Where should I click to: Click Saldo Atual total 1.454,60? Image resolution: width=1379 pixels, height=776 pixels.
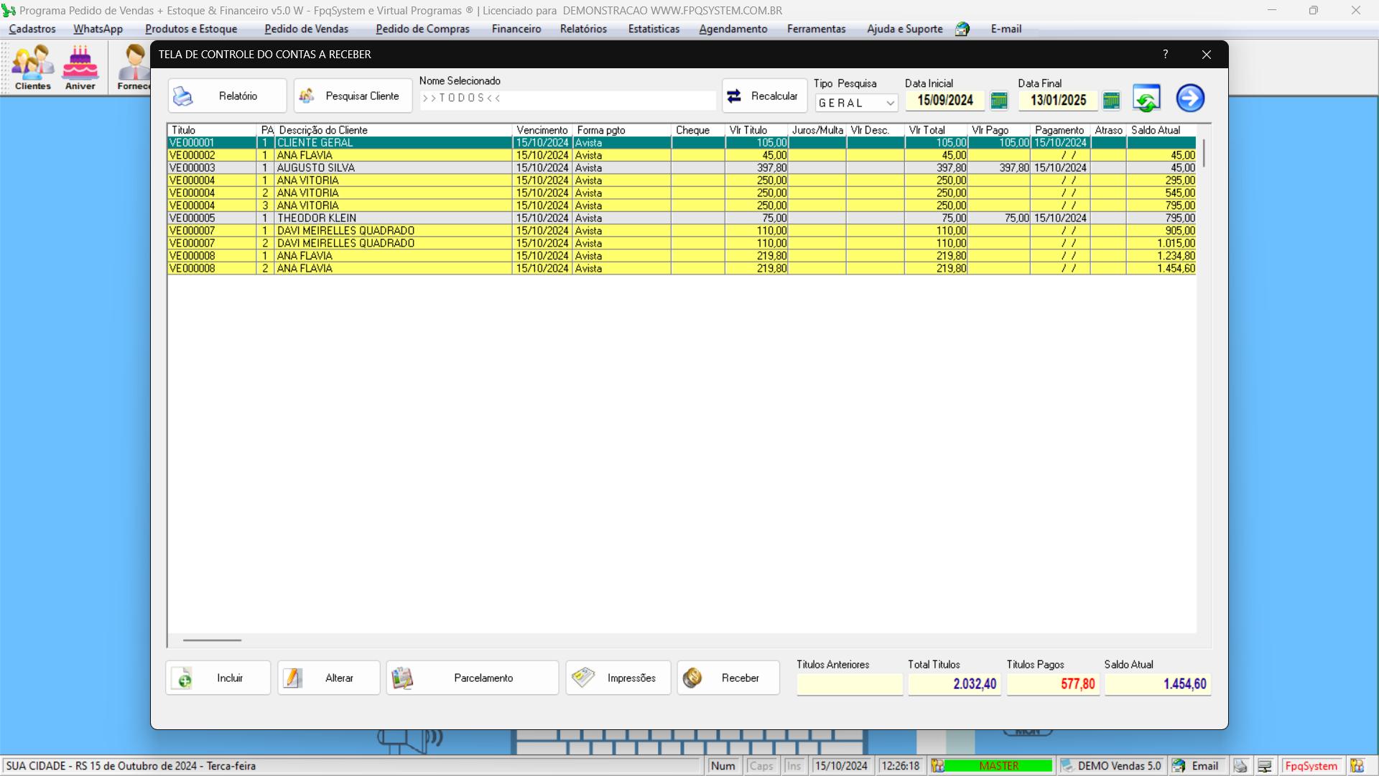pyautogui.click(x=1158, y=684)
